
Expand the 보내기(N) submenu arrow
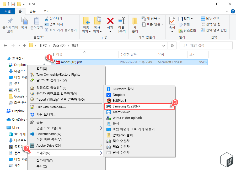point(101,153)
